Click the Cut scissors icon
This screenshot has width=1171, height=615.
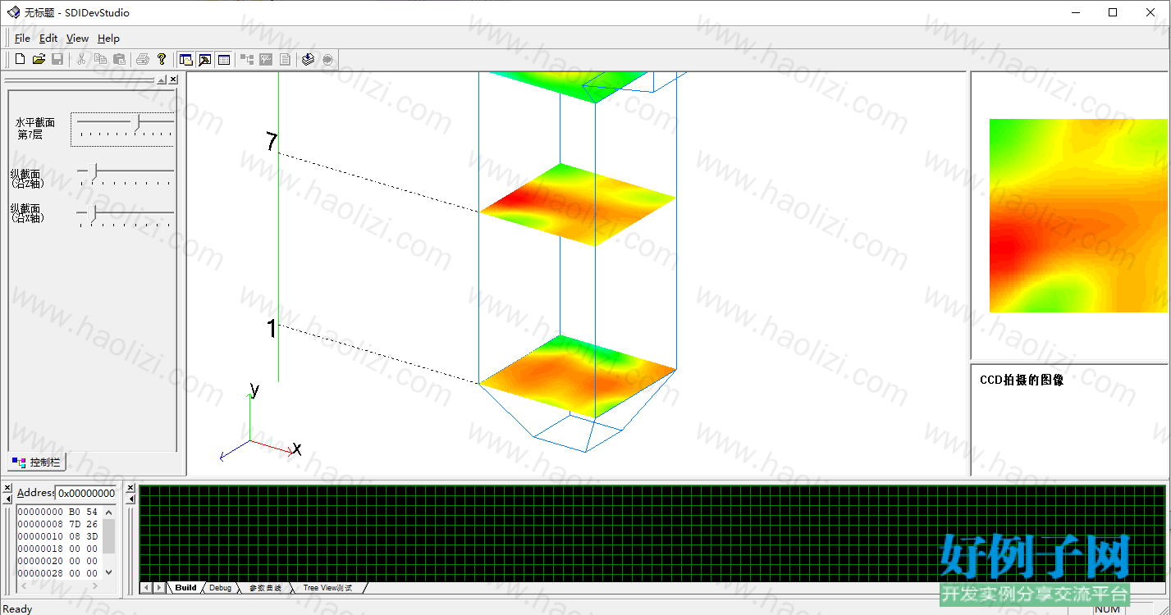pyautogui.click(x=81, y=59)
